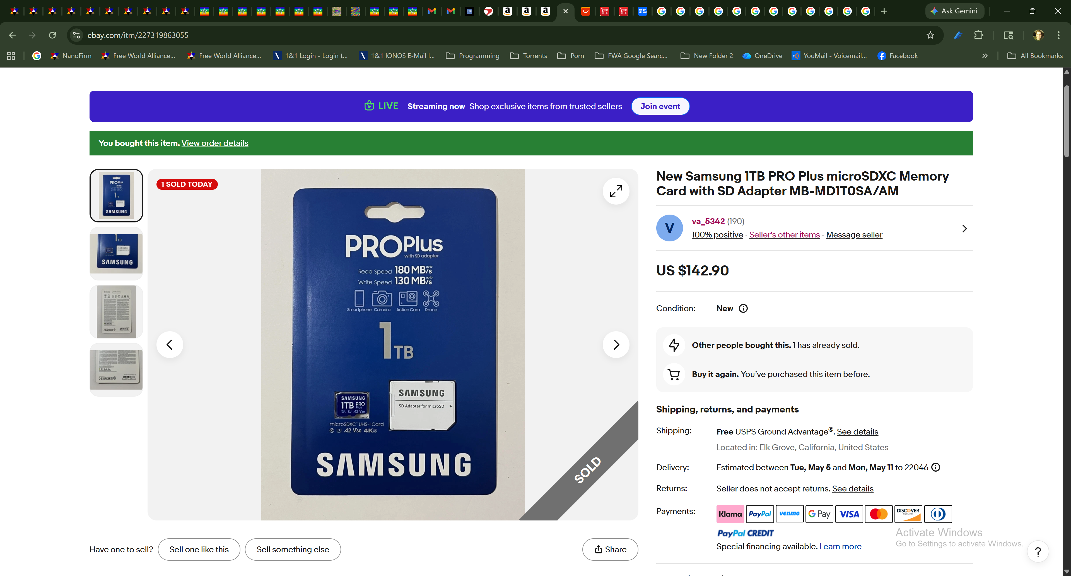
Task: Click the Share button
Action: [x=610, y=549]
